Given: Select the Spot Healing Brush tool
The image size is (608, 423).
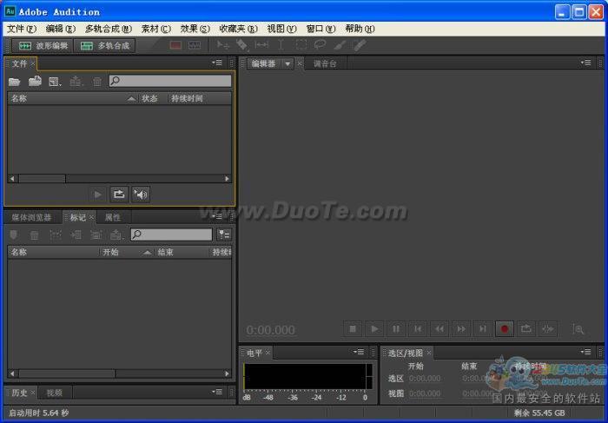Looking at the screenshot, I should tap(360, 45).
